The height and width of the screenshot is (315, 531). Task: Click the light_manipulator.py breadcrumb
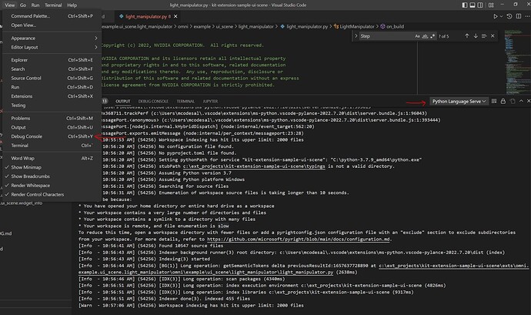point(304,26)
